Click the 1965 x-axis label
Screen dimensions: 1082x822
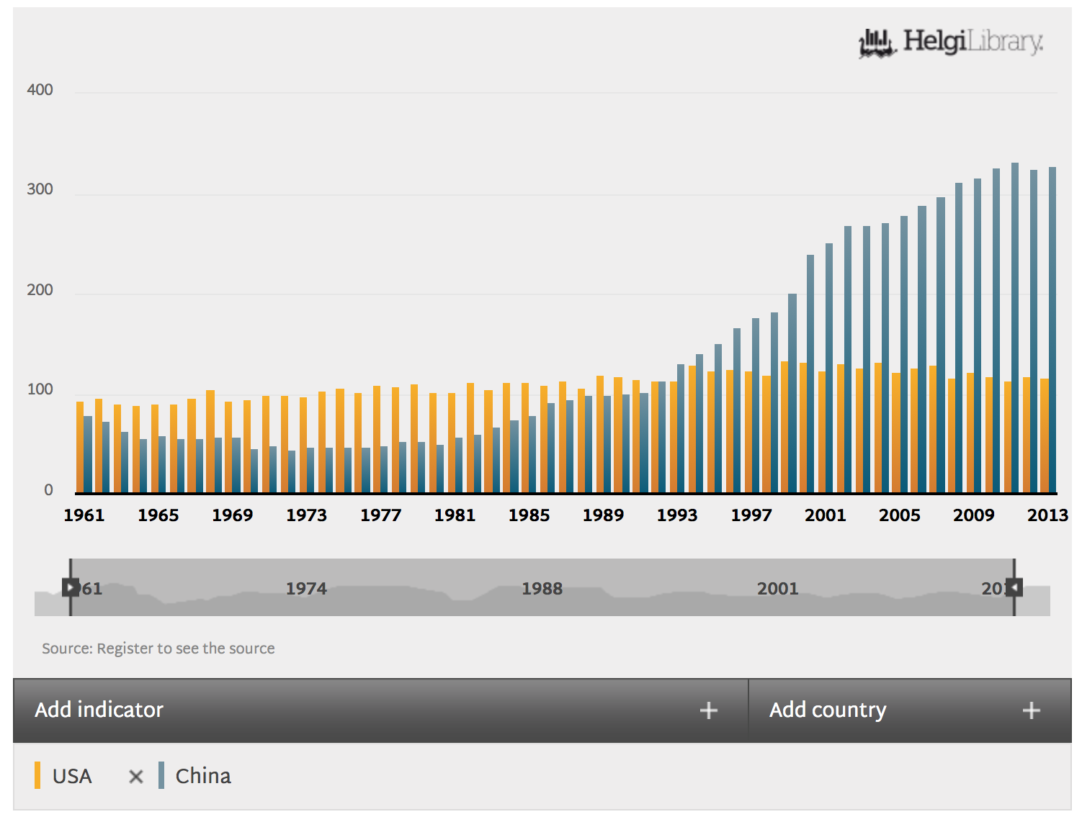coord(158,515)
